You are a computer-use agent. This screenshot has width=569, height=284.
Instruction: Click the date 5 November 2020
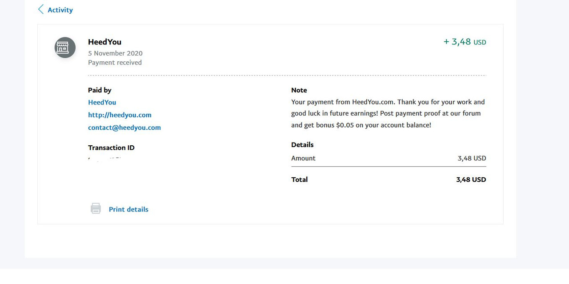pos(115,53)
